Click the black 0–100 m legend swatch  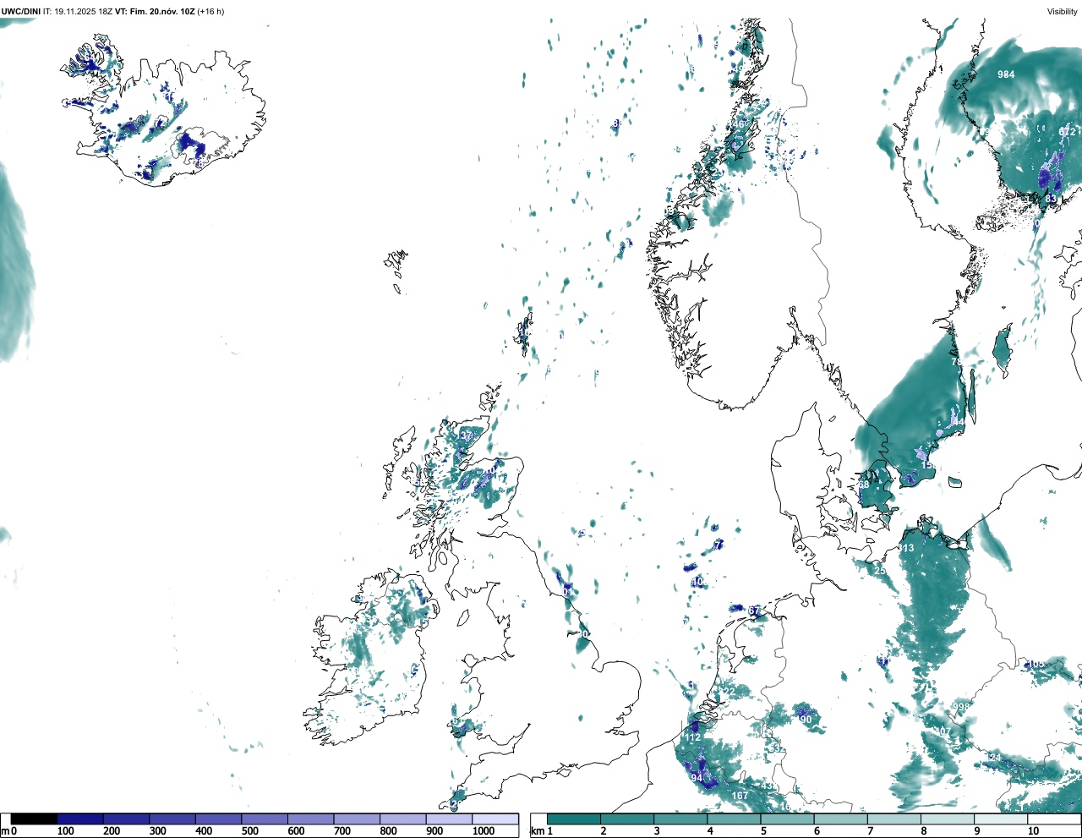(34, 819)
